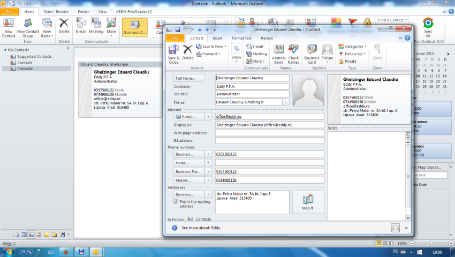Click into Company field
Viewport: 455px width, 257px height.
(x=252, y=86)
